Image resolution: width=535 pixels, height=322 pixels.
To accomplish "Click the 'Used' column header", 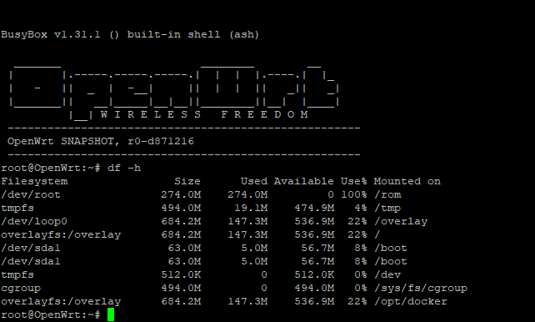I will coord(254,181).
